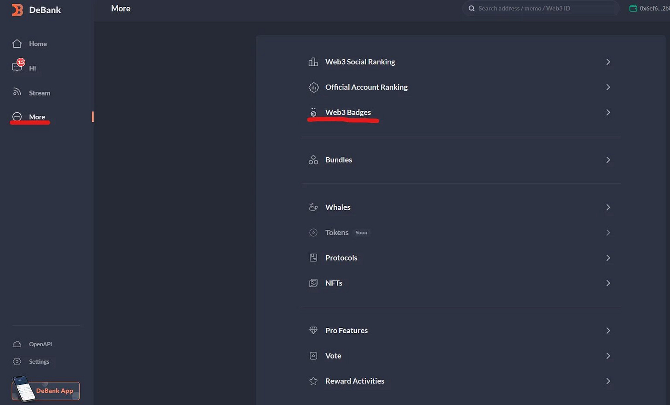The height and width of the screenshot is (405, 670).
Task: Click the More page title heading
Action: [121, 8]
